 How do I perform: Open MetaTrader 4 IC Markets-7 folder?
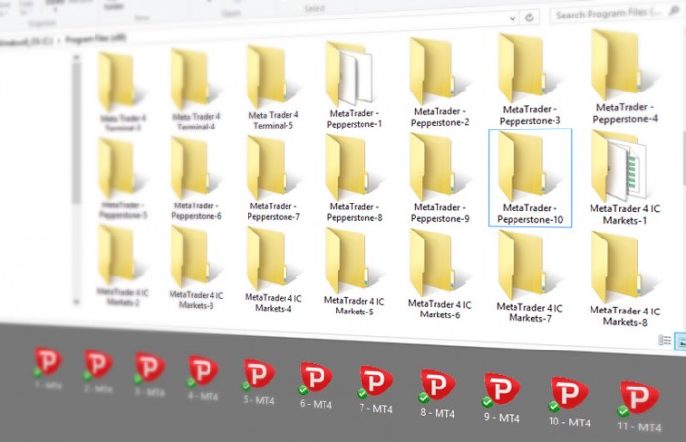[529, 276]
